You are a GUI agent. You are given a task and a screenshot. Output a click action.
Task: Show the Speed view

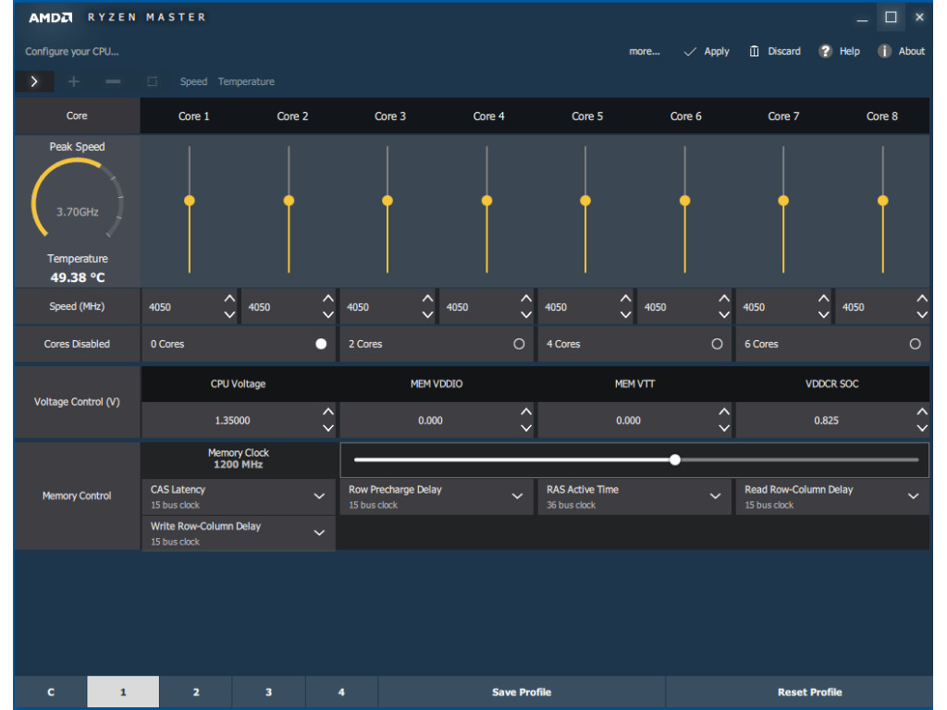[x=193, y=81]
